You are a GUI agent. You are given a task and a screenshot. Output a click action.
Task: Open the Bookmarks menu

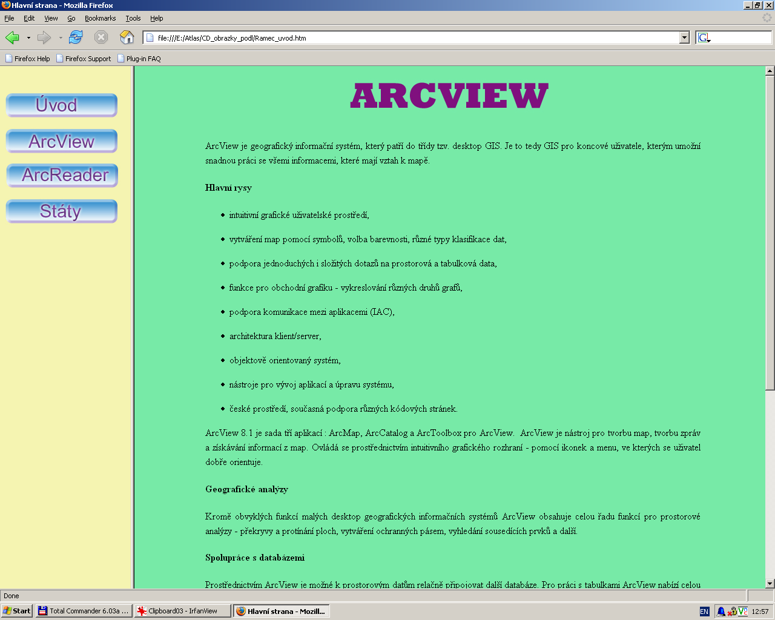(100, 18)
